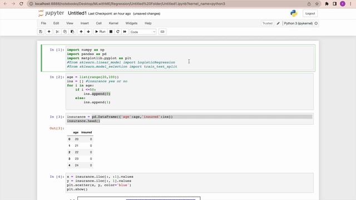Image resolution: width=356 pixels, height=200 pixels.
Task: Click the age value 24 cell
Action: [x=77, y=166]
